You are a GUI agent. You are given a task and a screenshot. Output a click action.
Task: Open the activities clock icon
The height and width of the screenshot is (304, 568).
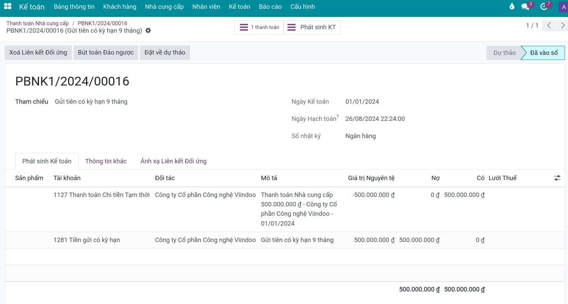(x=543, y=7)
